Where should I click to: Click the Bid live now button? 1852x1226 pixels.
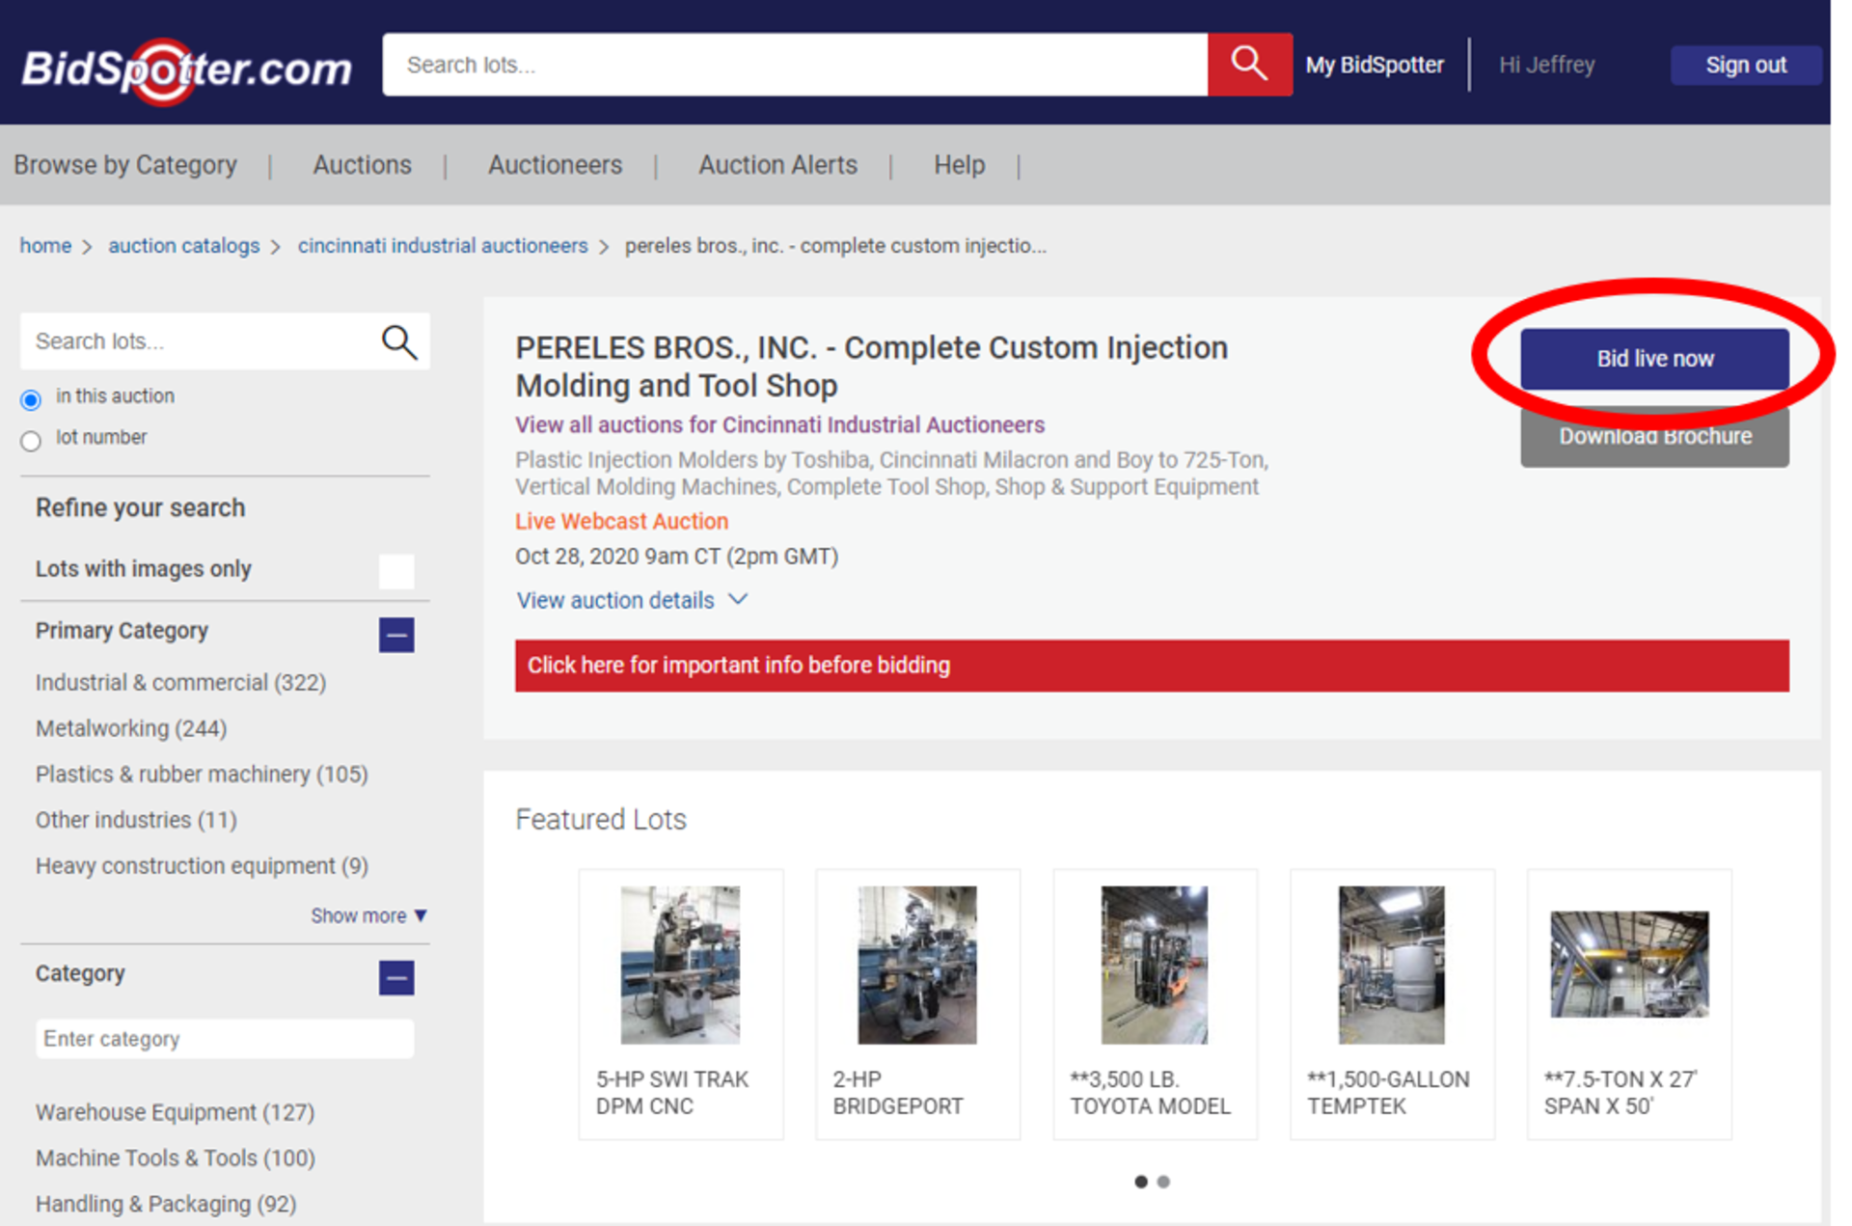(x=1654, y=359)
